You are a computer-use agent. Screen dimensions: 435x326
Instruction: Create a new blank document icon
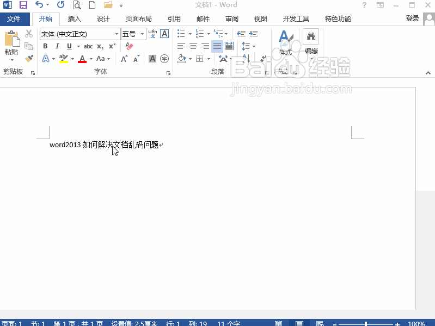pyautogui.click(x=92, y=5)
